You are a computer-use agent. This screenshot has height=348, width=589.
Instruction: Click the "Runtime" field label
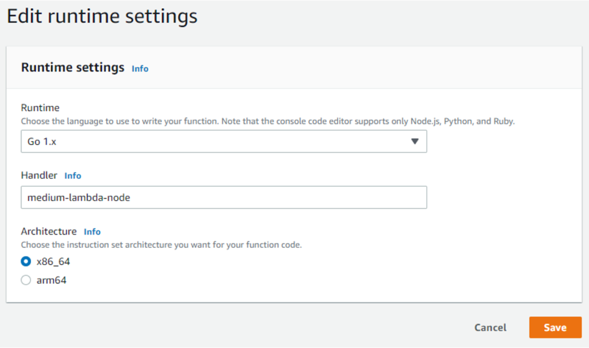pos(40,108)
